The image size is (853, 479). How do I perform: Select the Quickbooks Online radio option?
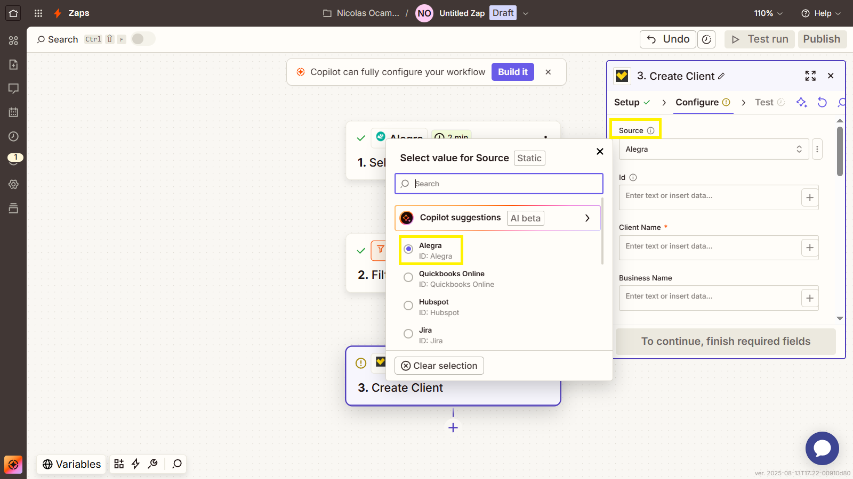click(x=408, y=277)
